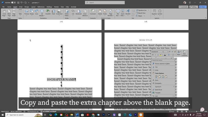Click the text highlight color button
The height and width of the screenshot is (117, 208).
point(161,55)
